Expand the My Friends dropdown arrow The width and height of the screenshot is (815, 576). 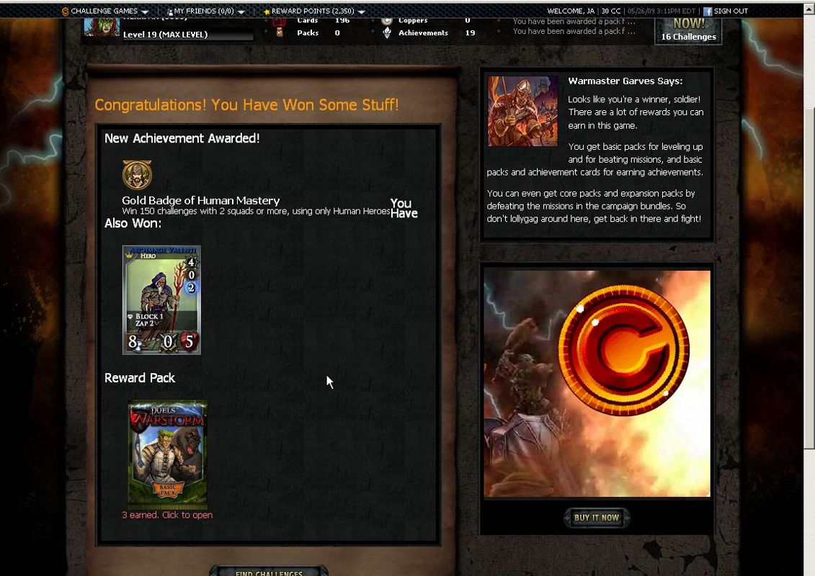(x=241, y=12)
